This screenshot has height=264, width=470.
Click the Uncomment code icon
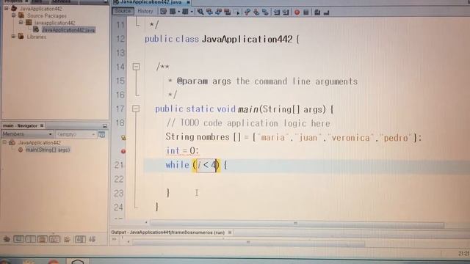coord(327,12)
